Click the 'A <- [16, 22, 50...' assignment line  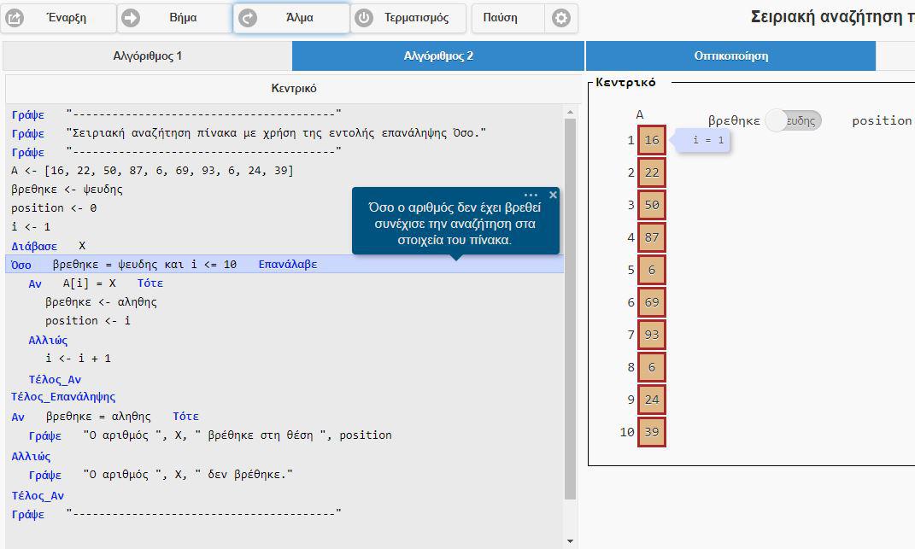coord(152,171)
